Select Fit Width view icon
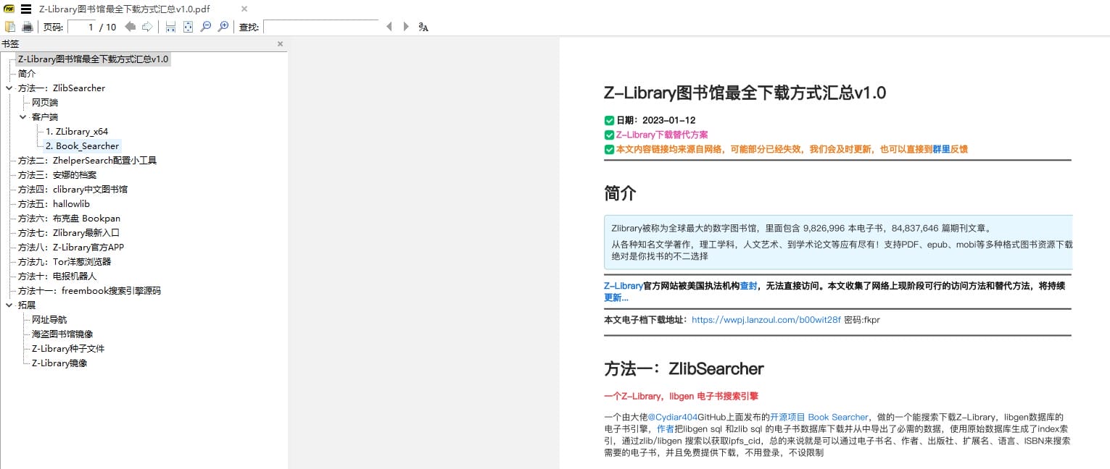The height and width of the screenshot is (469, 1110). pos(170,27)
